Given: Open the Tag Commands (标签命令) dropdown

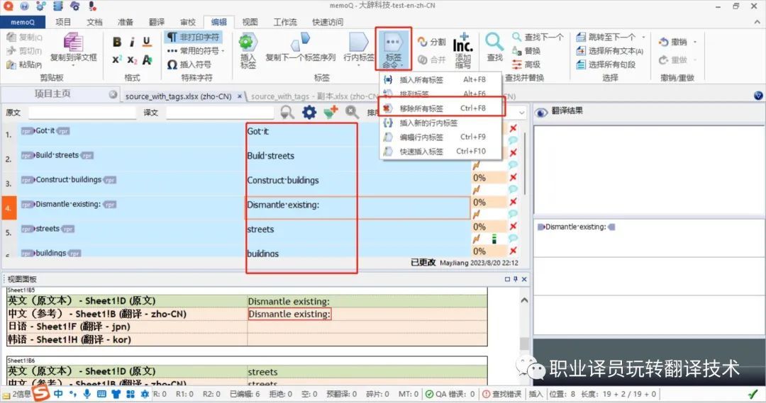Looking at the screenshot, I should pyautogui.click(x=393, y=50).
